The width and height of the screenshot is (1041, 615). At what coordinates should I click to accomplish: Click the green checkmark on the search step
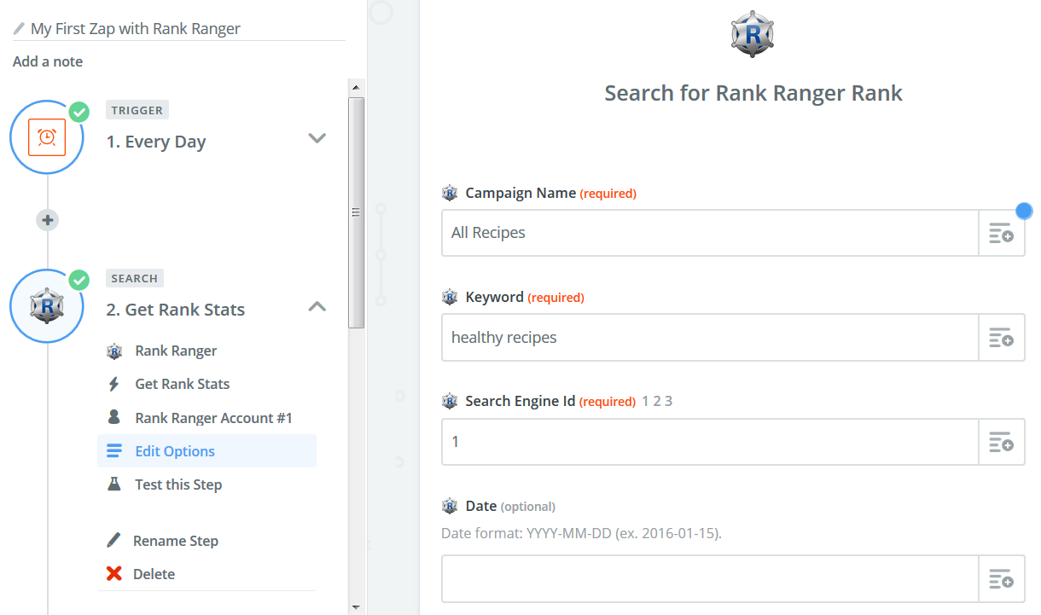tap(79, 280)
